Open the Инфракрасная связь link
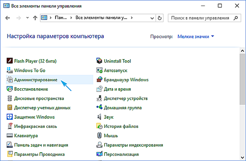Image resolution: width=246 pixels, height=161 pixels. (x=35, y=126)
